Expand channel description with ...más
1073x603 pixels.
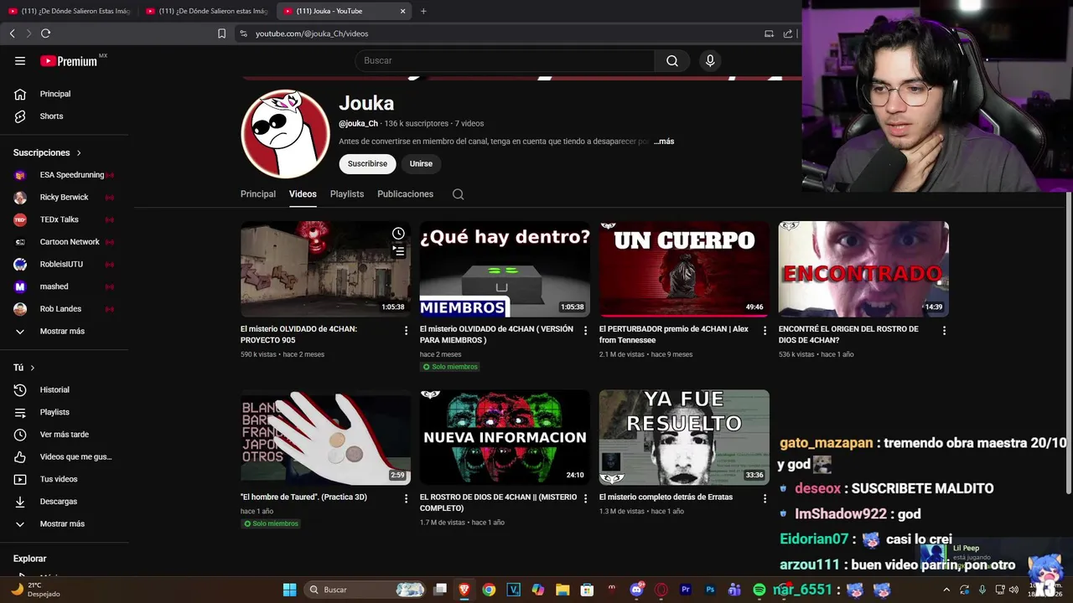pos(664,142)
